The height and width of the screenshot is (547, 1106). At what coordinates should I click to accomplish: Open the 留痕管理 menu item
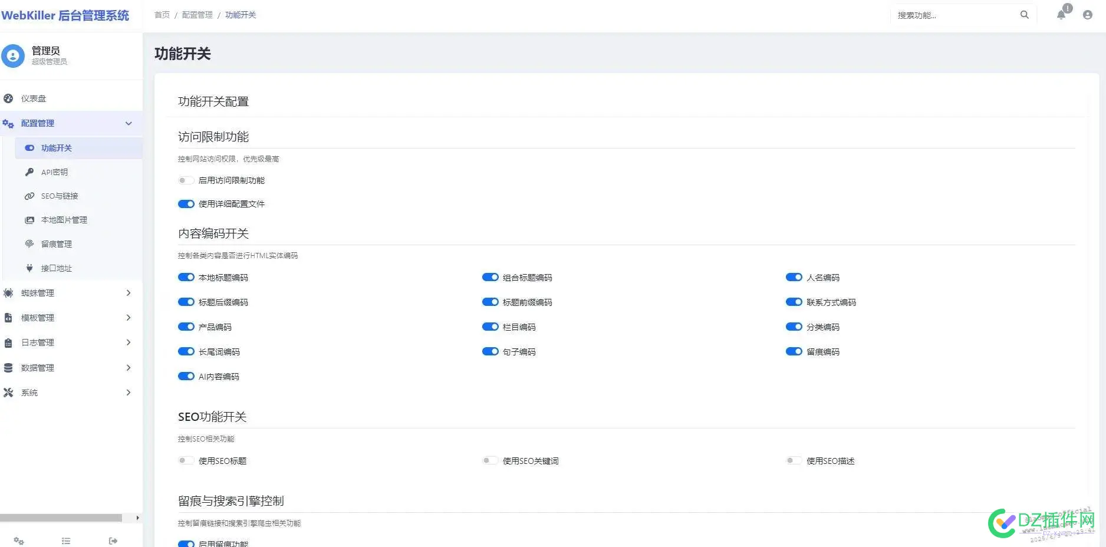[x=78, y=244]
